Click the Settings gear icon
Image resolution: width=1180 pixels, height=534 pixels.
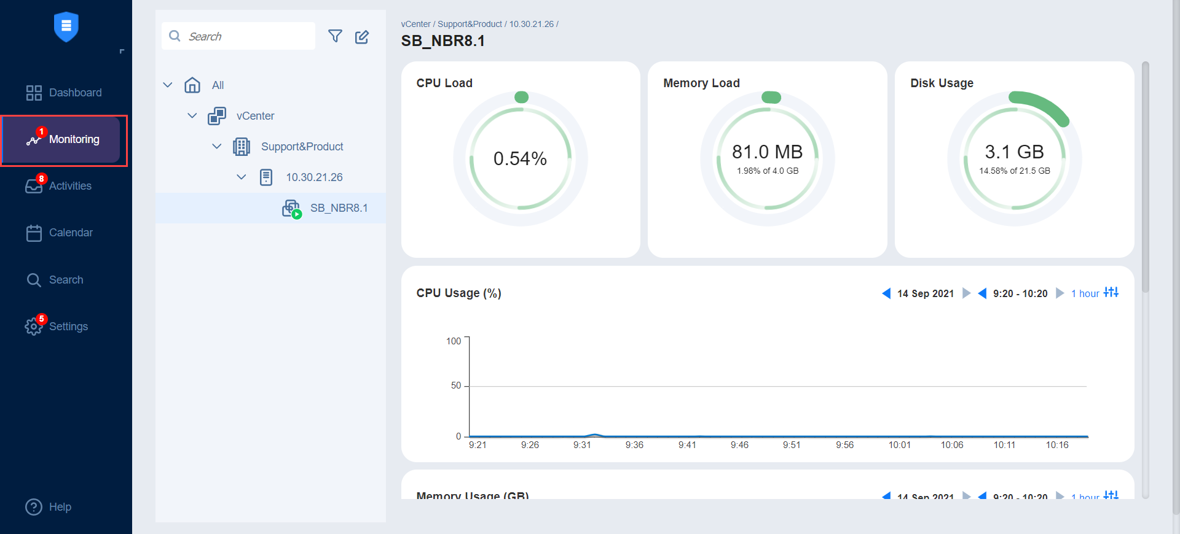[x=33, y=327]
